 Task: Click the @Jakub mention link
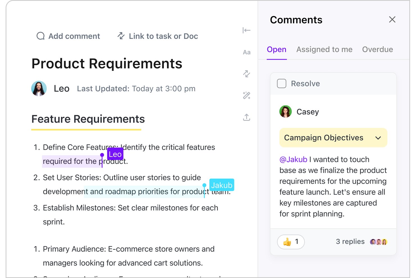(x=293, y=159)
